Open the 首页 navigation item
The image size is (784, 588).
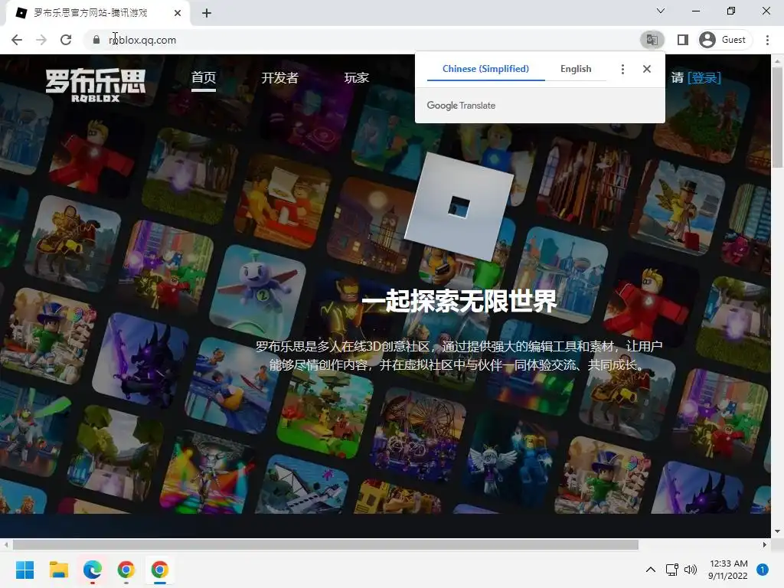coord(204,78)
